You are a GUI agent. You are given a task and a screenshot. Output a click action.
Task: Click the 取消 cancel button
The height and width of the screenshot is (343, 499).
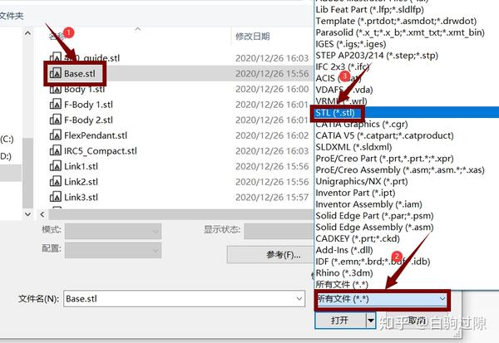[x=417, y=321]
